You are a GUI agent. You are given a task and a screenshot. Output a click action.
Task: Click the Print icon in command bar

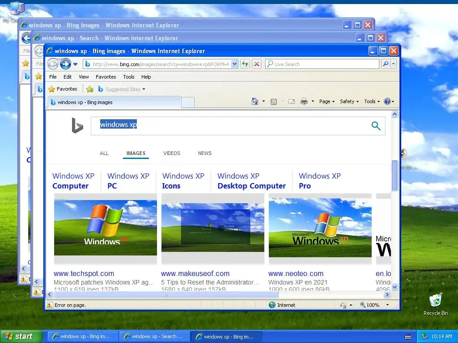304,101
